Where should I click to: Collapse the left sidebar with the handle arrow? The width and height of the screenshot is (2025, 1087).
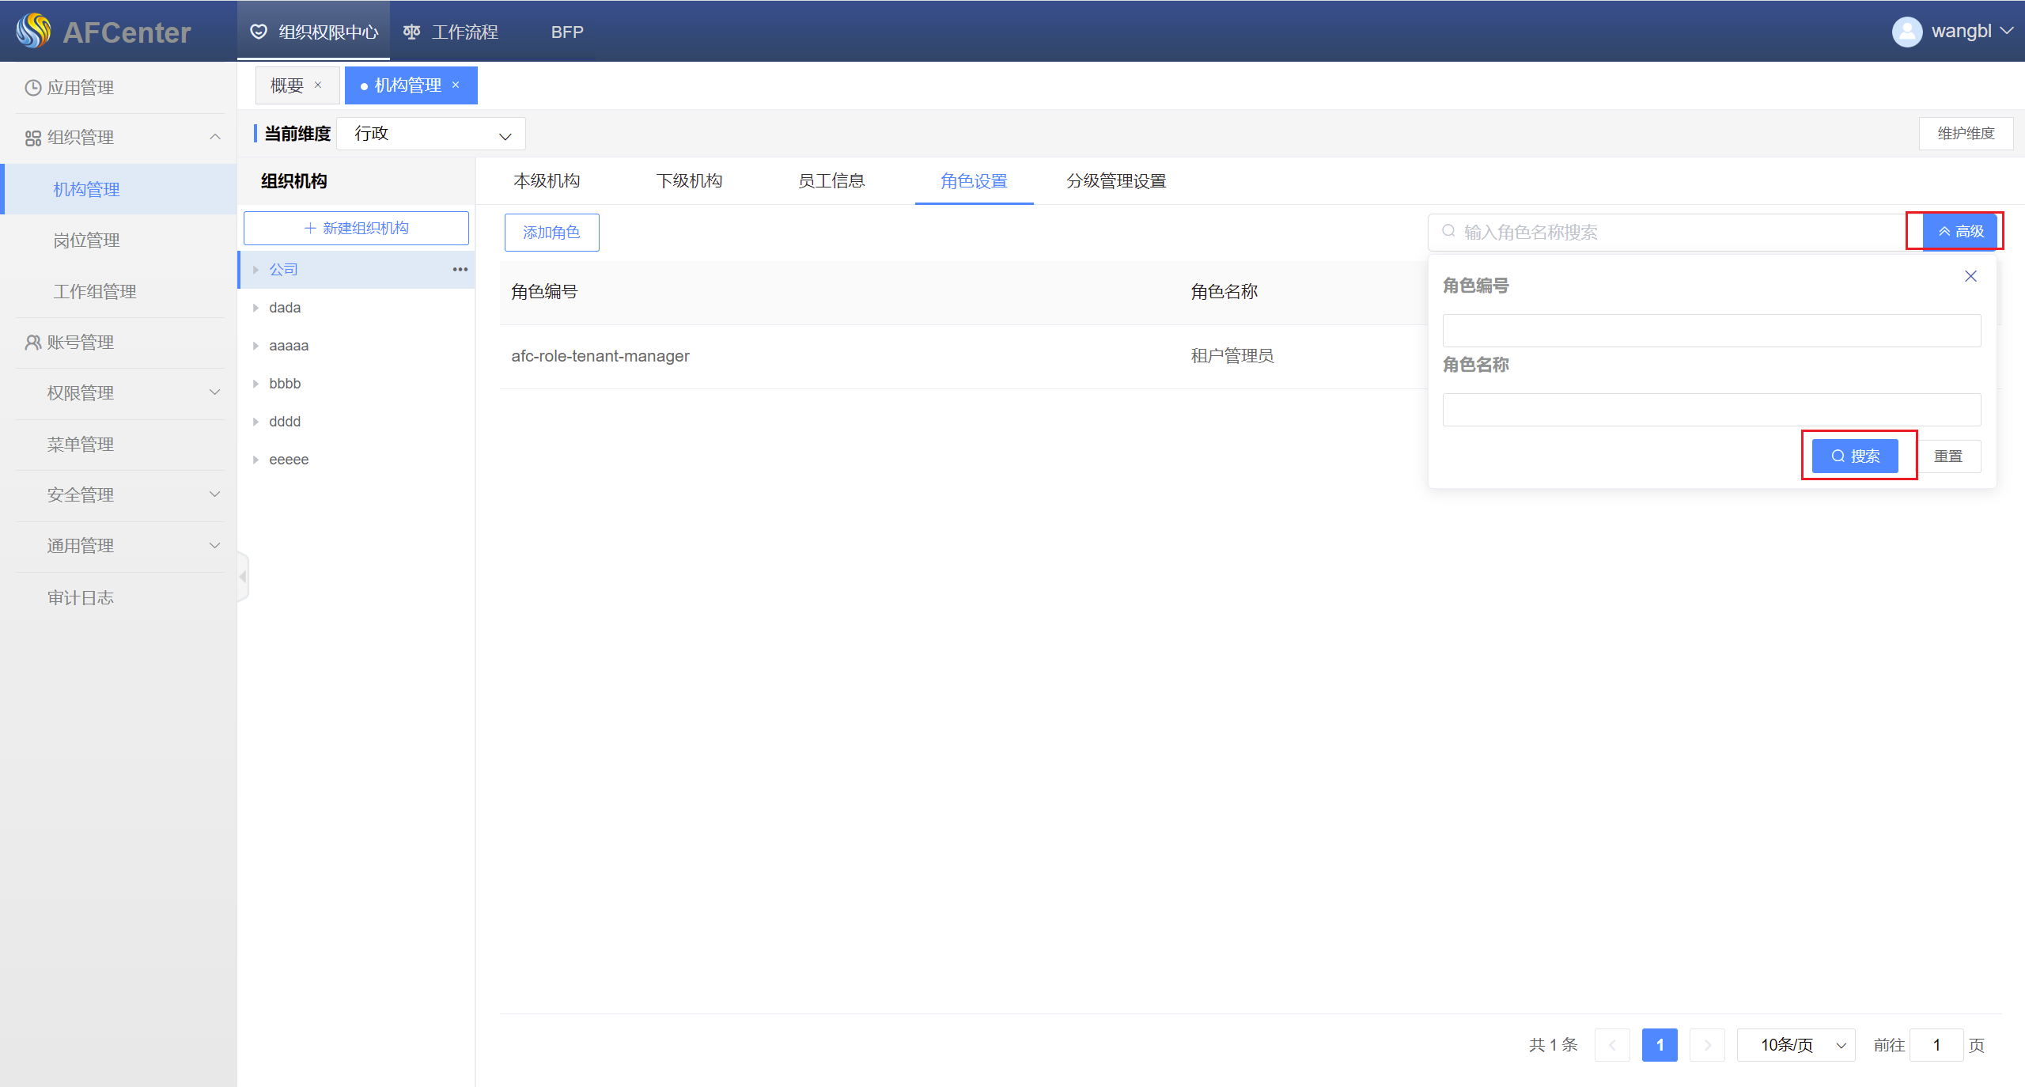point(243,577)
